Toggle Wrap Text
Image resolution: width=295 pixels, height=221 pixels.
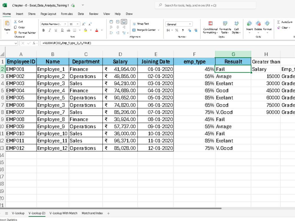pos(141,24)
